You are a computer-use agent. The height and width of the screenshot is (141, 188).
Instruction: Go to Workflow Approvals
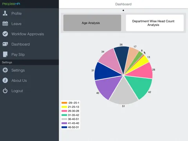click(x=29, y=34)
